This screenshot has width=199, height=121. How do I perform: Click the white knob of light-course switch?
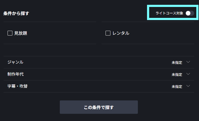[188, 13]
